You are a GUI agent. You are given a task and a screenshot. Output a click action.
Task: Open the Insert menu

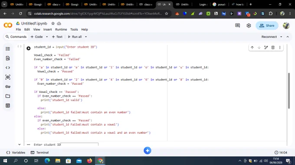tap(47, 29)
